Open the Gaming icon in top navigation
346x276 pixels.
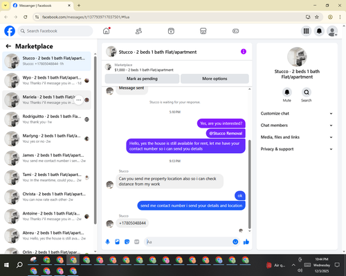[x=235, y=31]
